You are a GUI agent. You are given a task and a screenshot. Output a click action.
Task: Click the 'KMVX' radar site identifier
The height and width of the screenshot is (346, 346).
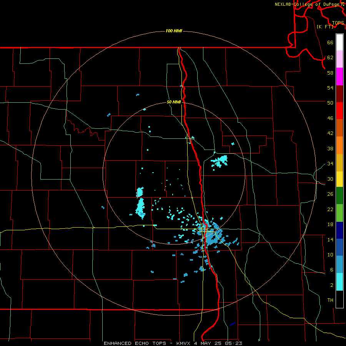point(184,343)
